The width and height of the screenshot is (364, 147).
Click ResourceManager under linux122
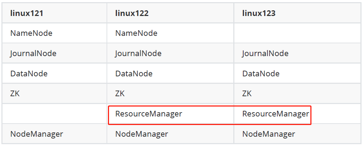[148, 114]
